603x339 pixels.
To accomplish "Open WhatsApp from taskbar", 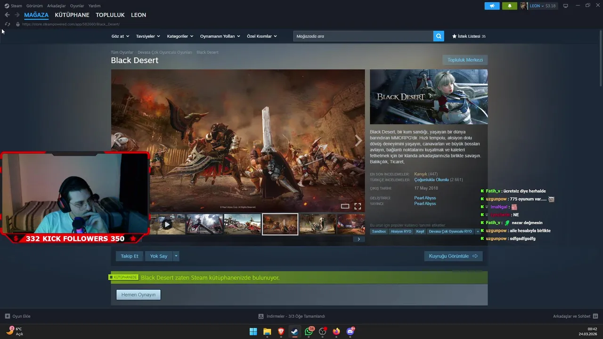I will pyautogui.click(x=309, y=331).
